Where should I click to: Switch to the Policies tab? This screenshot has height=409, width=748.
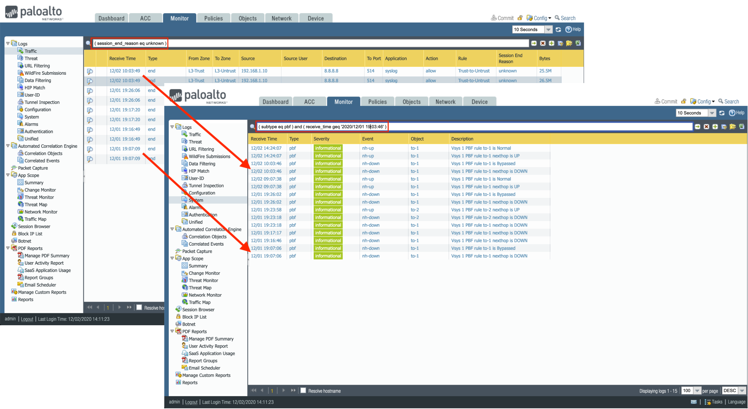click(x=377, y=101)
